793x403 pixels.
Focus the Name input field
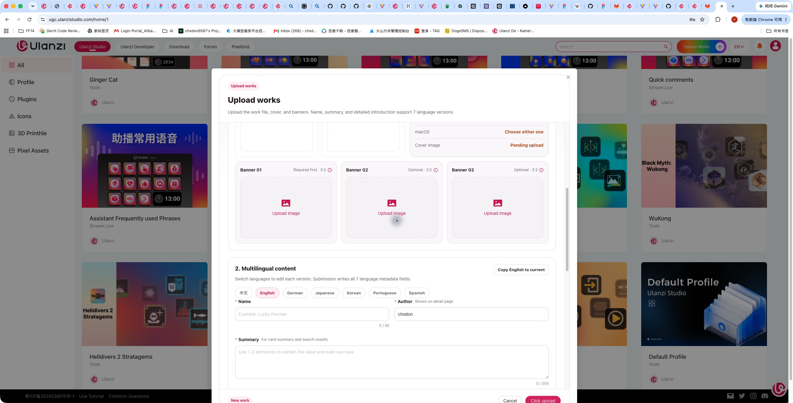(x=312, y=314)
